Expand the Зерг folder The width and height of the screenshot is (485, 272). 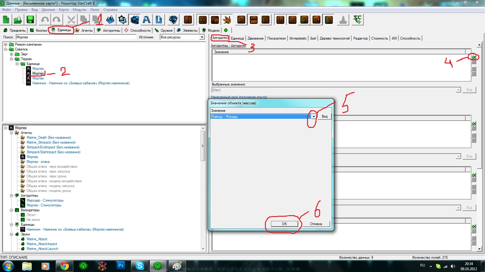click(x=11, y=54)
